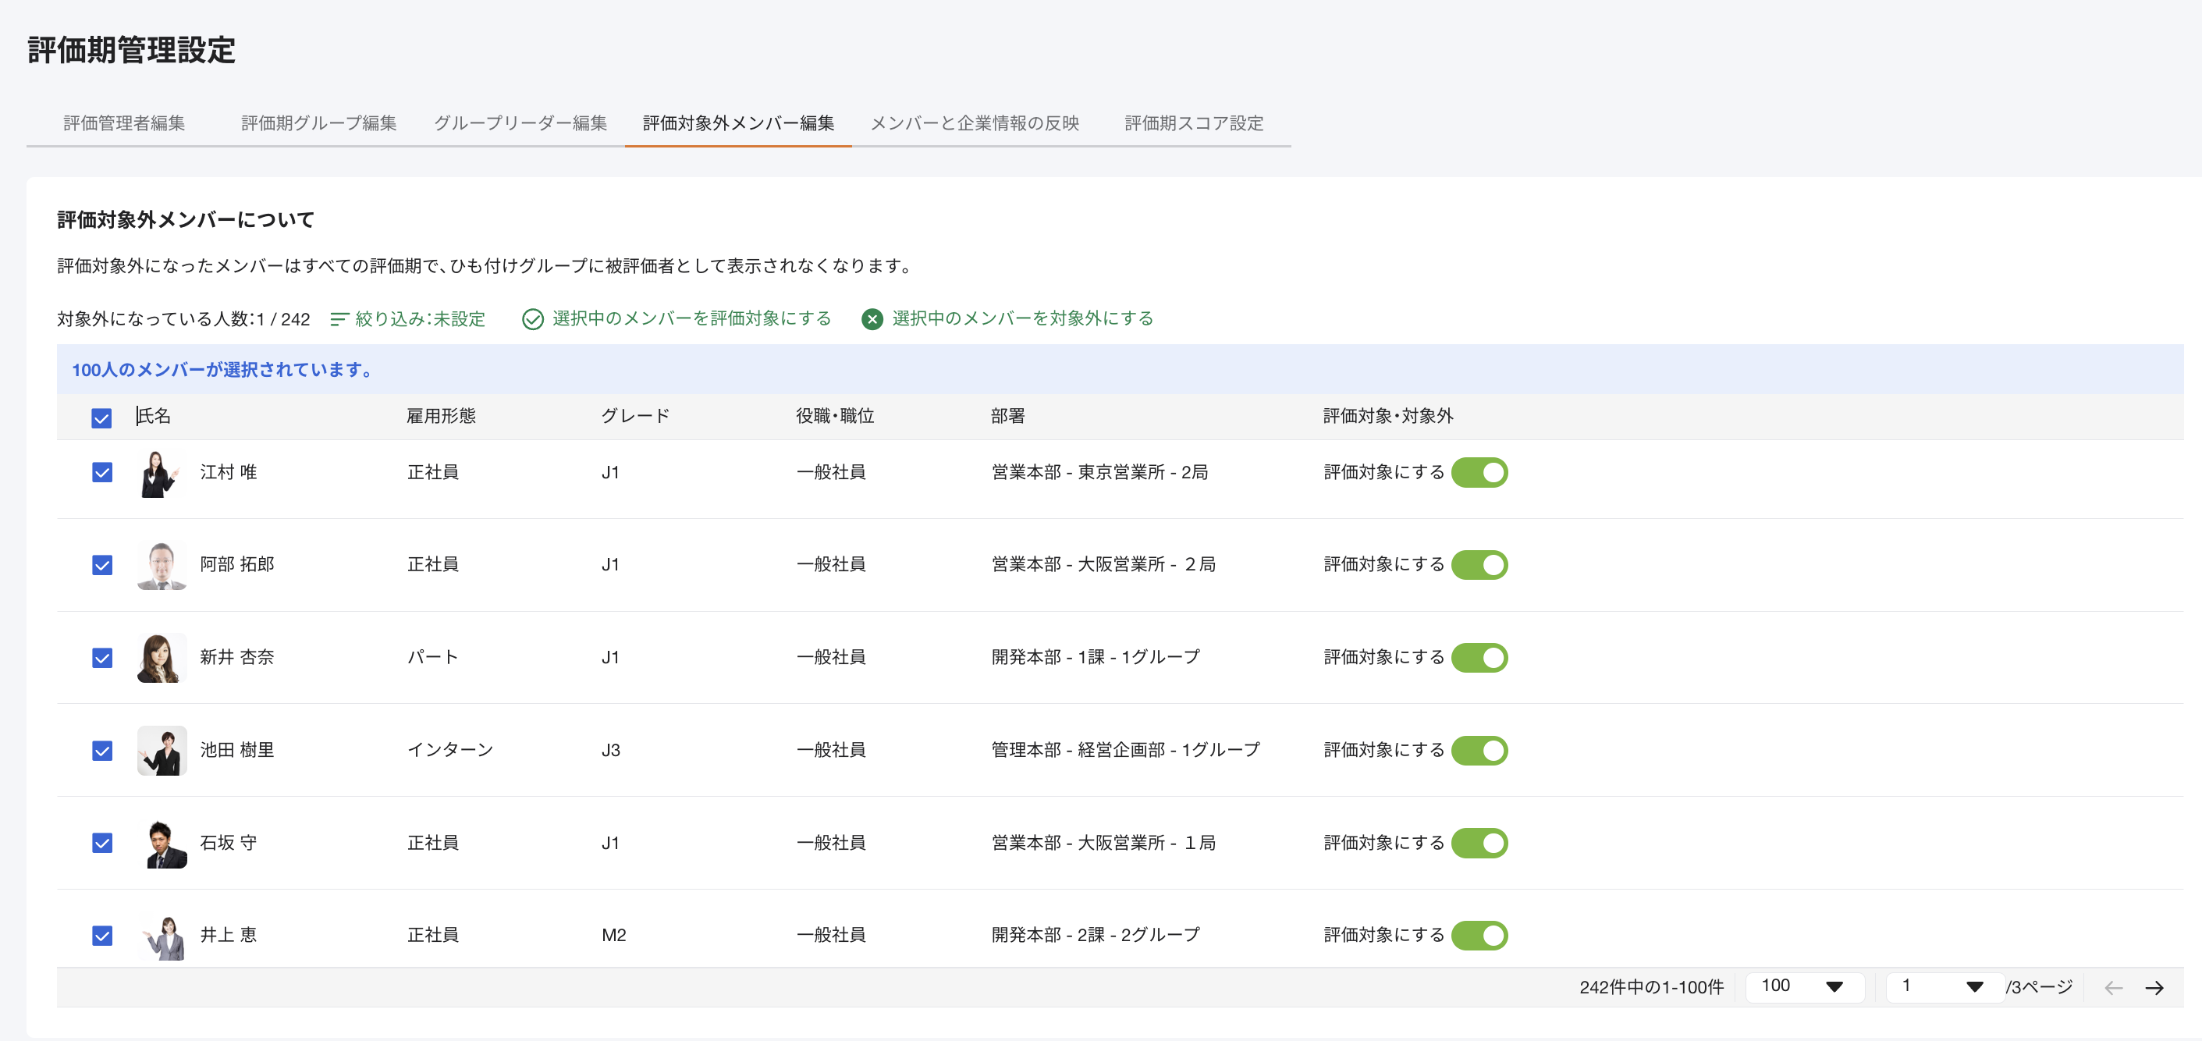
Task: Click department 営業本部 - 大阪営業所 - １局
Action: pos(1103,844)
